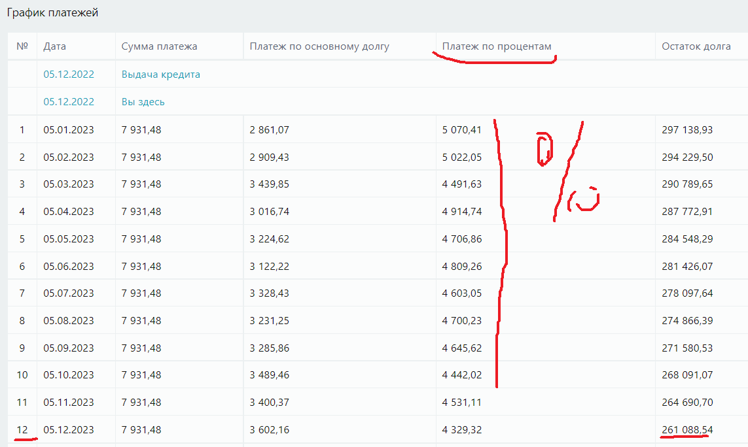This screenshot has width=748, height=447.
Task: Click interest payment value 4 329,32
Action: coord(462,430)
